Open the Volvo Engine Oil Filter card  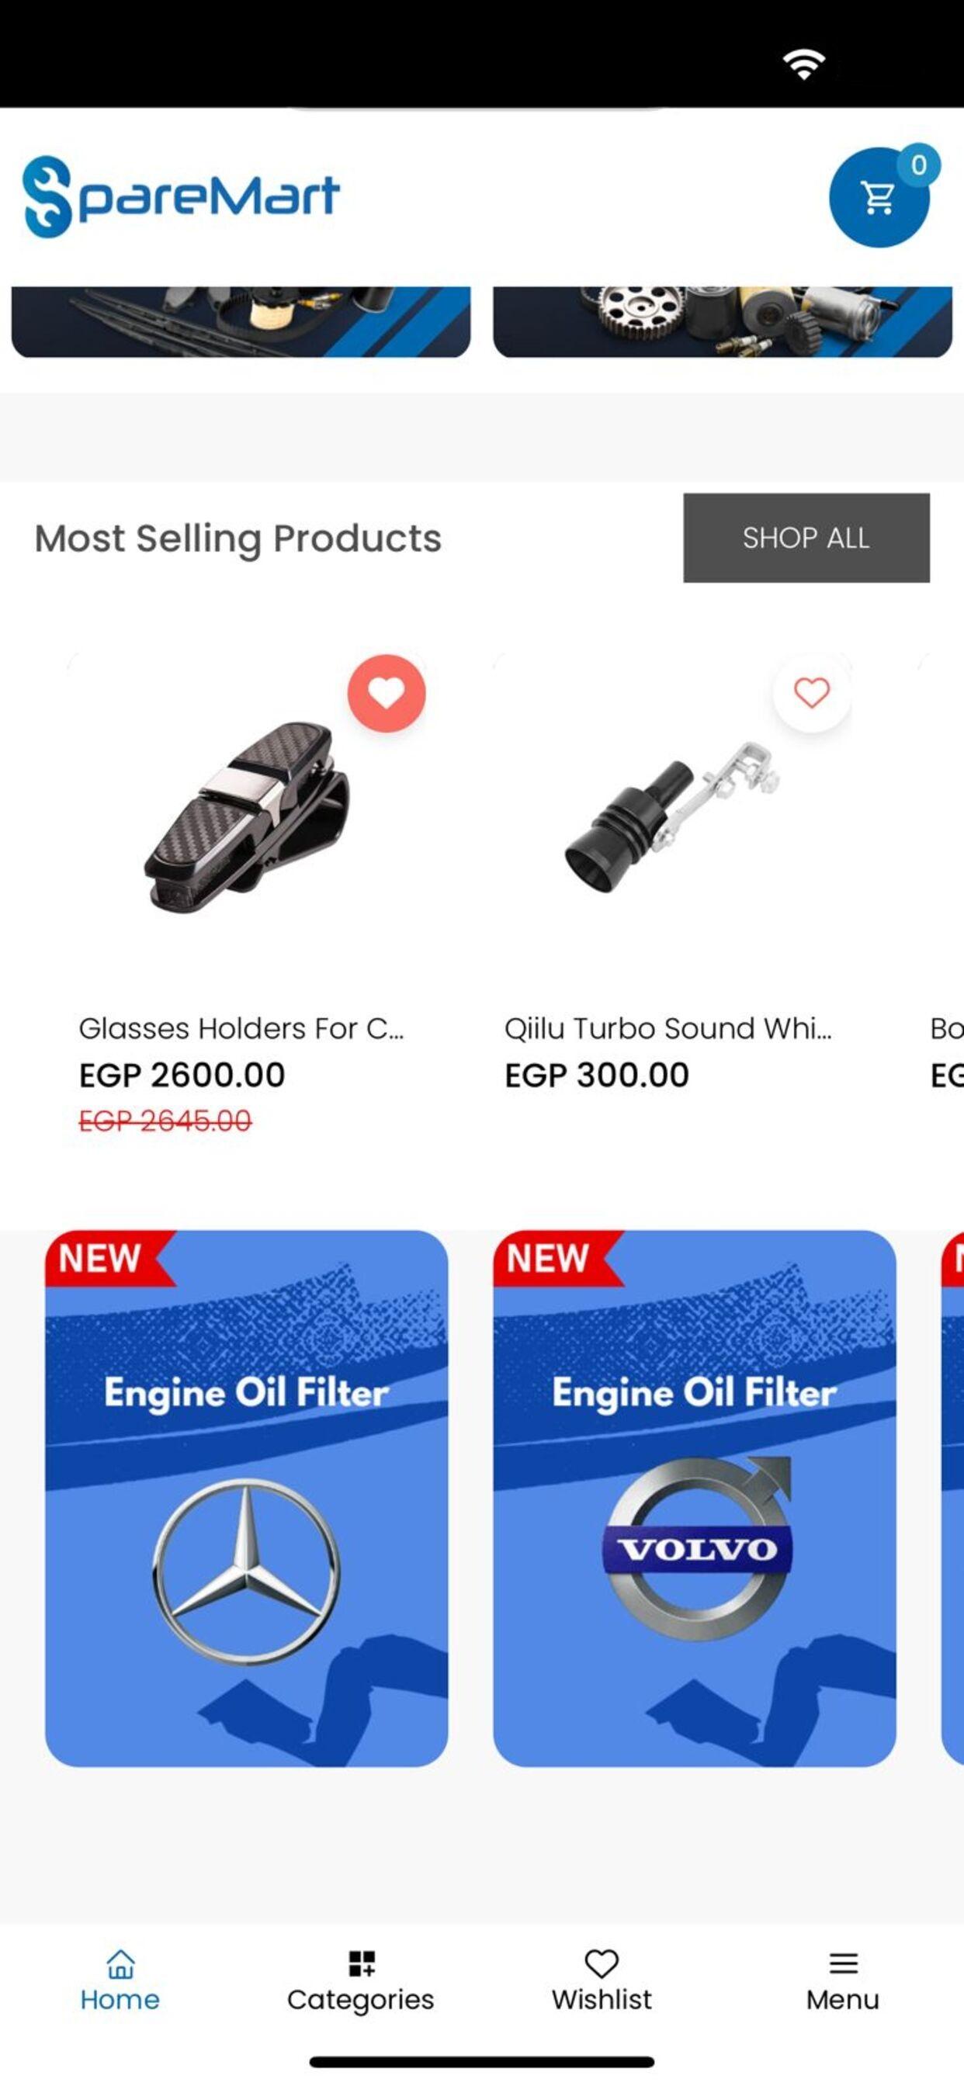(694, 1499)
